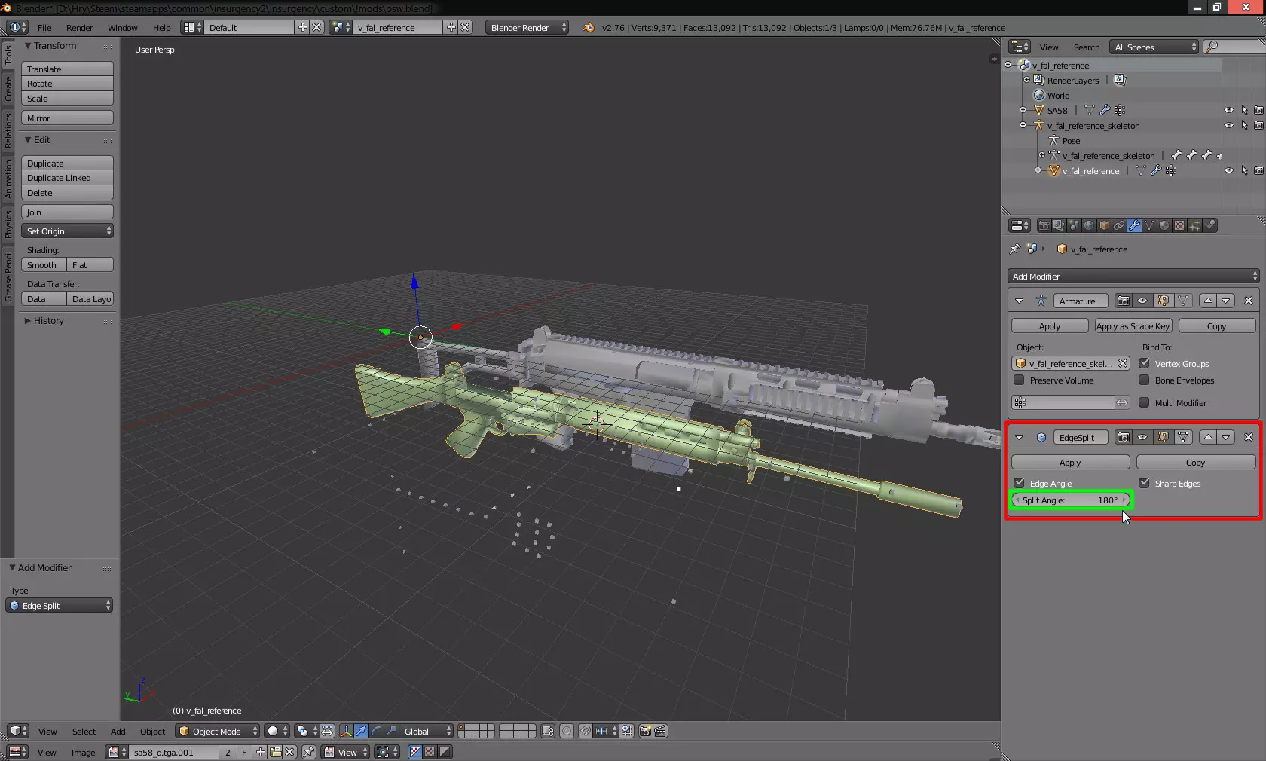
Task: Open the Object Mode selector dropdown
Action: tap(218, 731)
